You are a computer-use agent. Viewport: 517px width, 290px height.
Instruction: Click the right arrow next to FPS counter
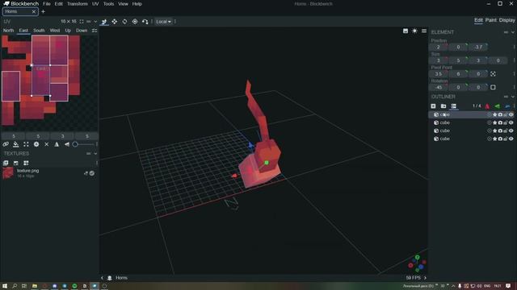tap(425, 278)
